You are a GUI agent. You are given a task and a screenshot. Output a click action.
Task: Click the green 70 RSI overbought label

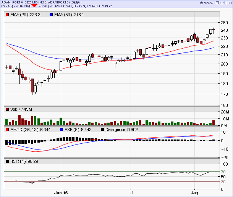[x=223, y=172]
